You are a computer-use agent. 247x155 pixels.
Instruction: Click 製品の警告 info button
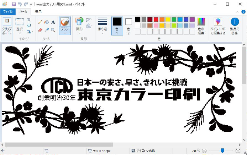[235, 26]
